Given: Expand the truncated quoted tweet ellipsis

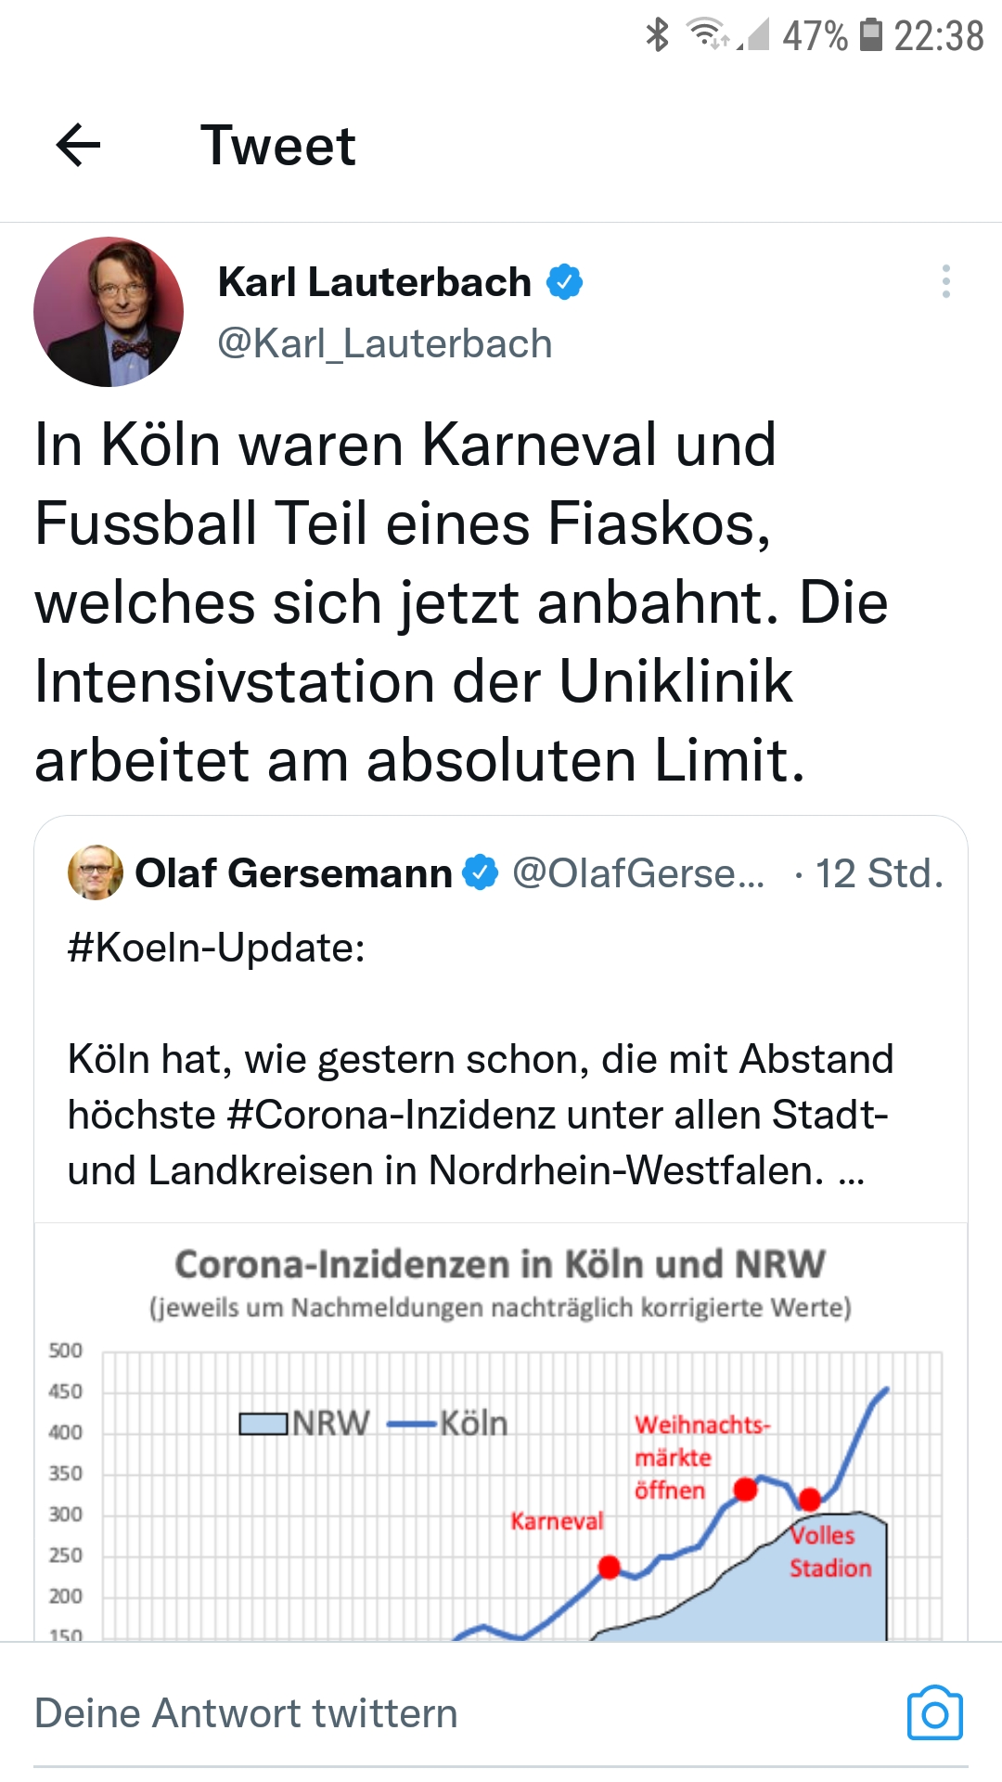Looking at the screenshot, I should tap(851, 1172).
